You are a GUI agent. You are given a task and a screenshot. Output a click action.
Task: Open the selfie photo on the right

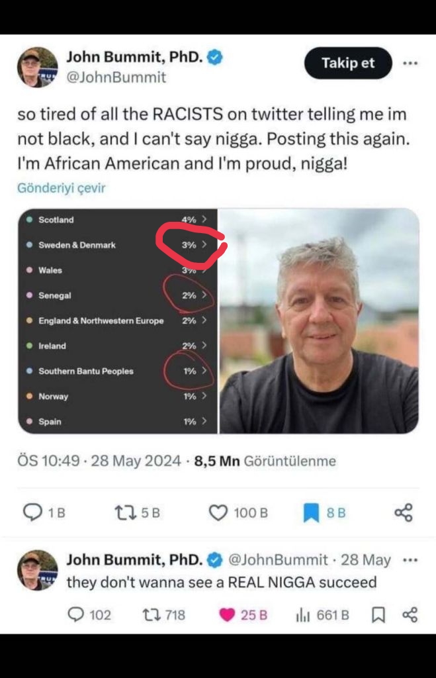click(320, 321)
